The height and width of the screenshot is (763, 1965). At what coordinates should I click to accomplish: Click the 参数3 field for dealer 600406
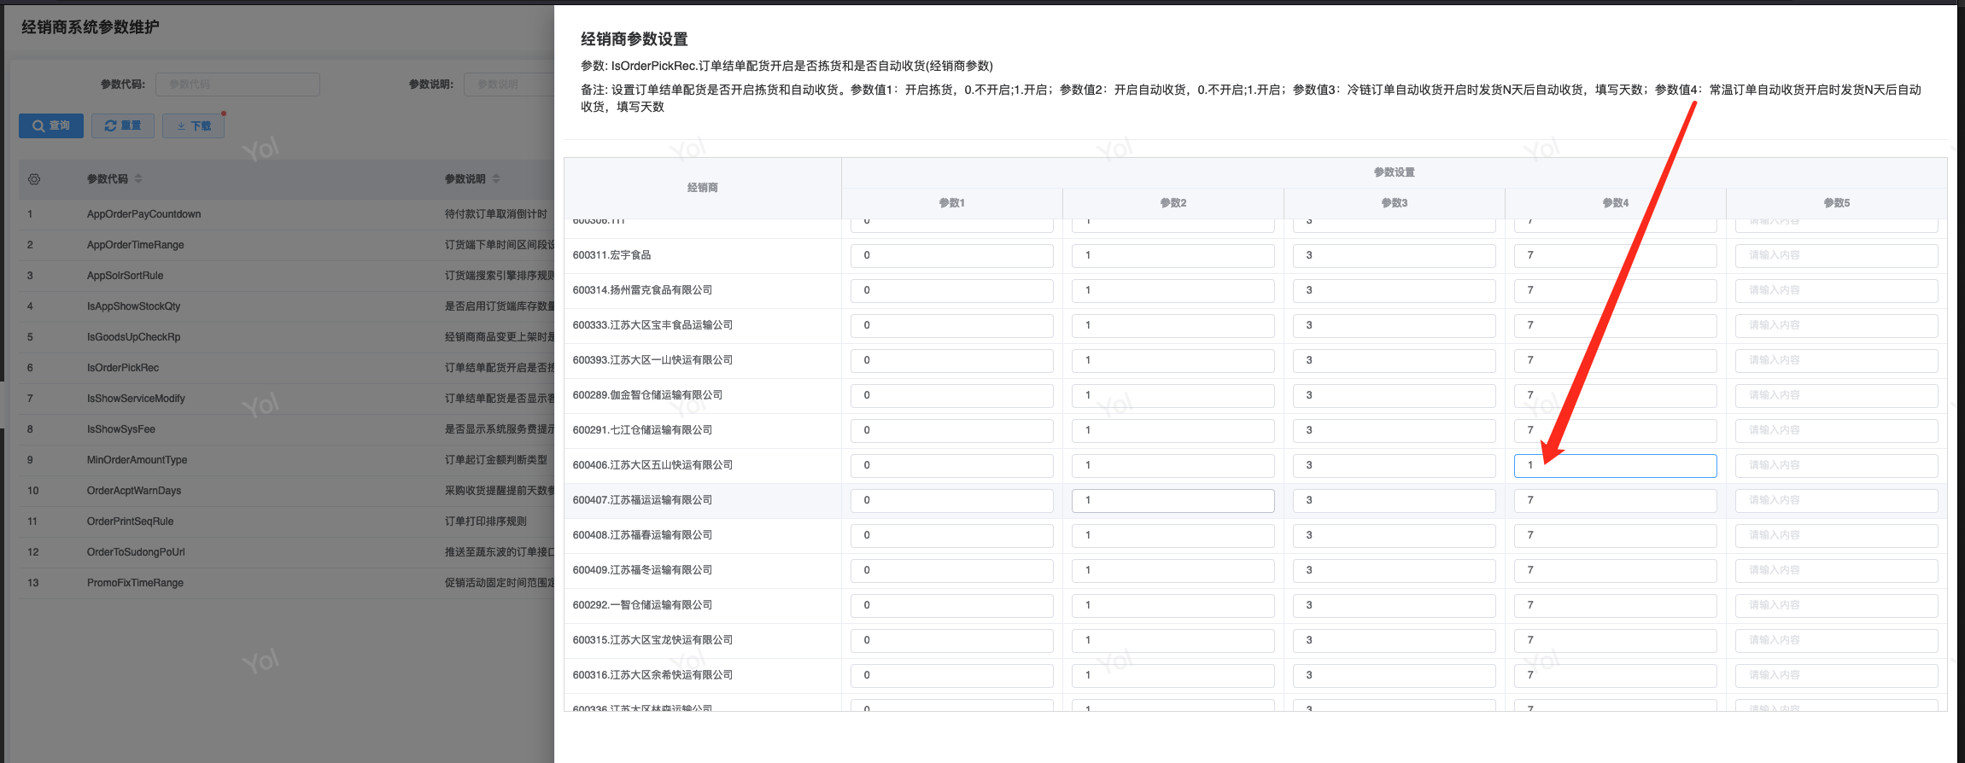[1394, 465]
